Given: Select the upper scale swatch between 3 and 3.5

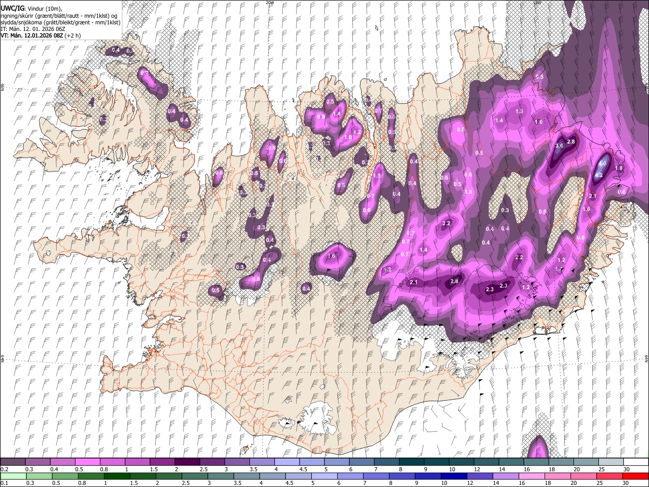Looking at the screenshot, I should click(x=237, y=462).
